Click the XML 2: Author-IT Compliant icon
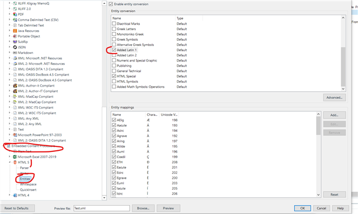 (x=15, y=91)
